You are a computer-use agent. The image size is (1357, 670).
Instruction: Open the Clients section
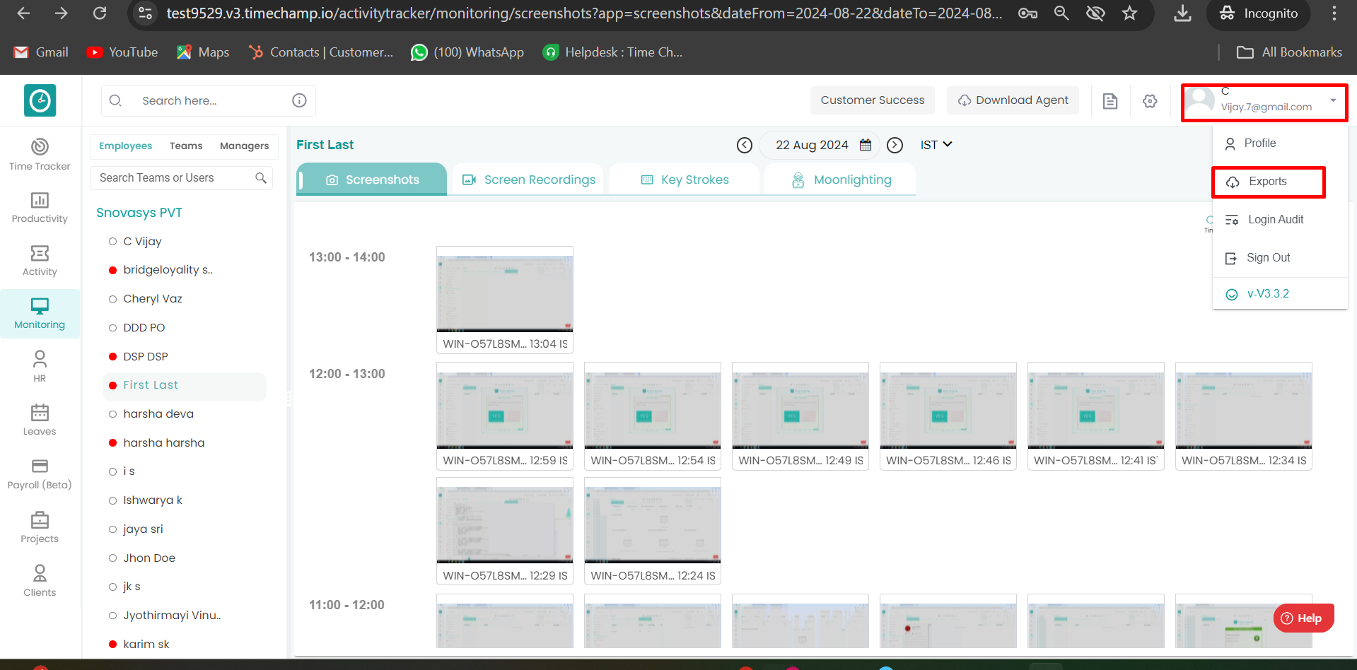tap(40, 581)
